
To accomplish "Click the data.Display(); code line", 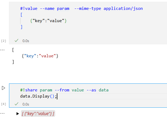I will click(38, 96).
